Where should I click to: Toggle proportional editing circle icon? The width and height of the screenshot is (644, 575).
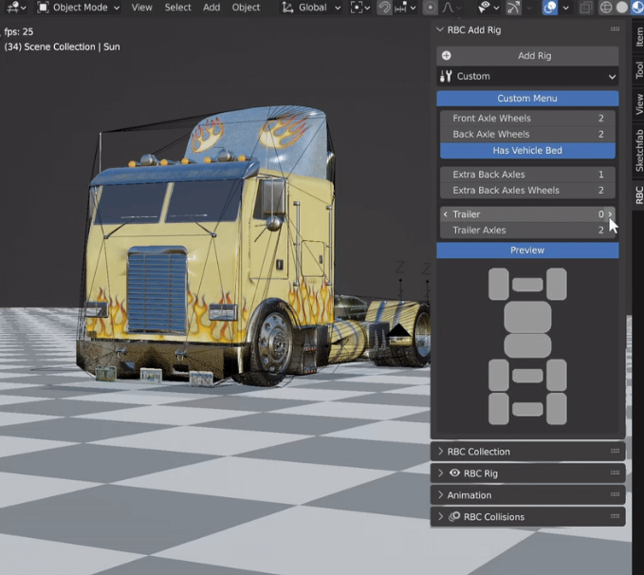[x=430, y=8]
